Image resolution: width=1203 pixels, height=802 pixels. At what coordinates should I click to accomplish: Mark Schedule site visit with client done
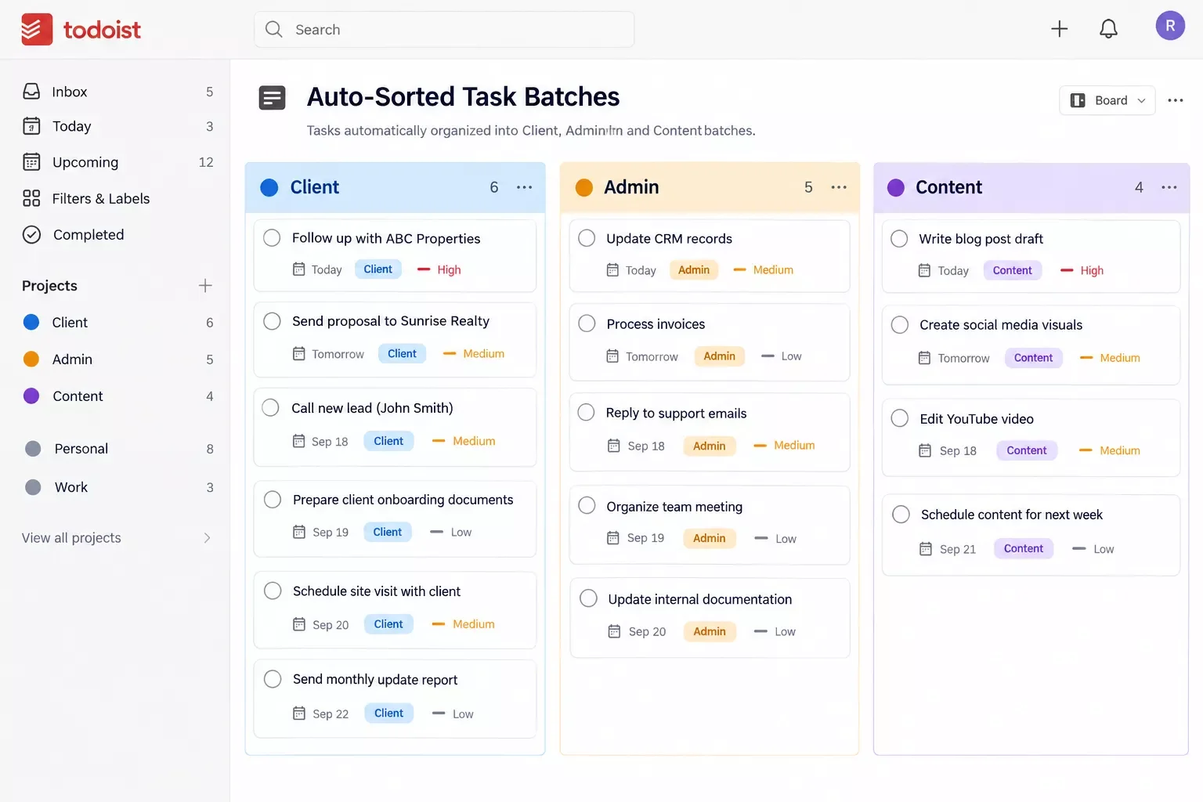pos(273,591)
